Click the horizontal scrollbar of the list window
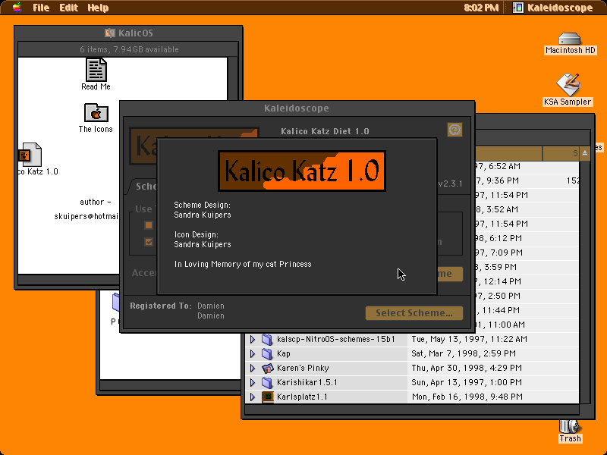 click(x=412, y=409)
